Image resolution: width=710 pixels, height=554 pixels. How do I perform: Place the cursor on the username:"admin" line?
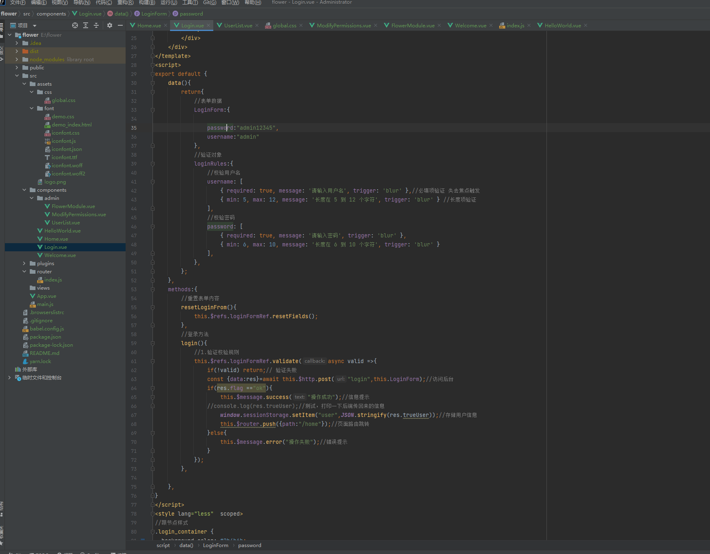pyautogui.click(x=233, y=137)
